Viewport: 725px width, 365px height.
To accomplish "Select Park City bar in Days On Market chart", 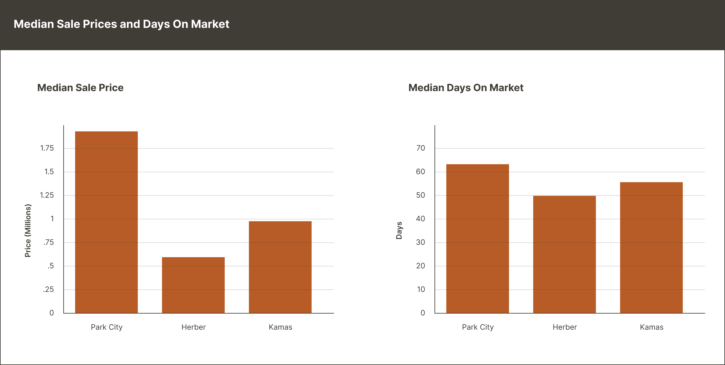I will point(478,239).
